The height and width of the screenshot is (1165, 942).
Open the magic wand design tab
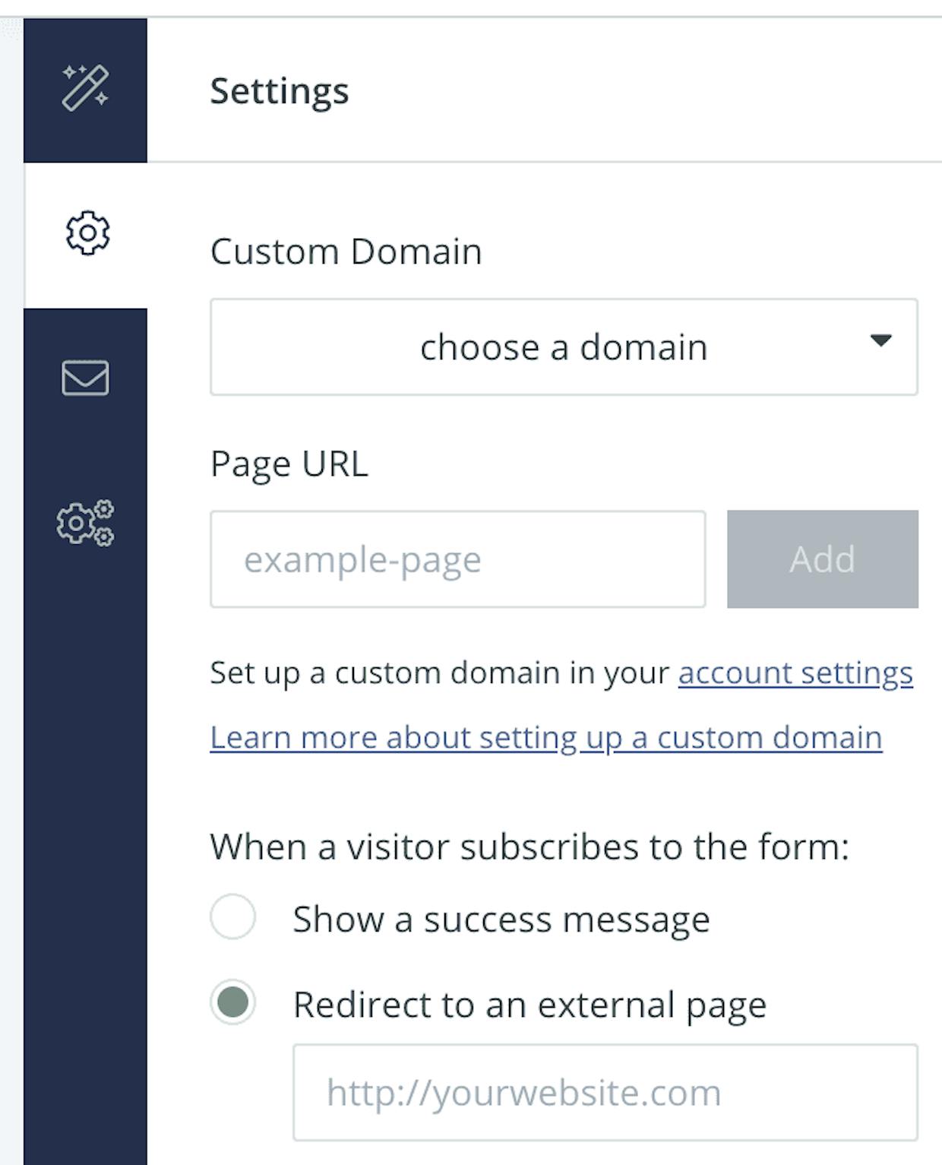point(85,89)
